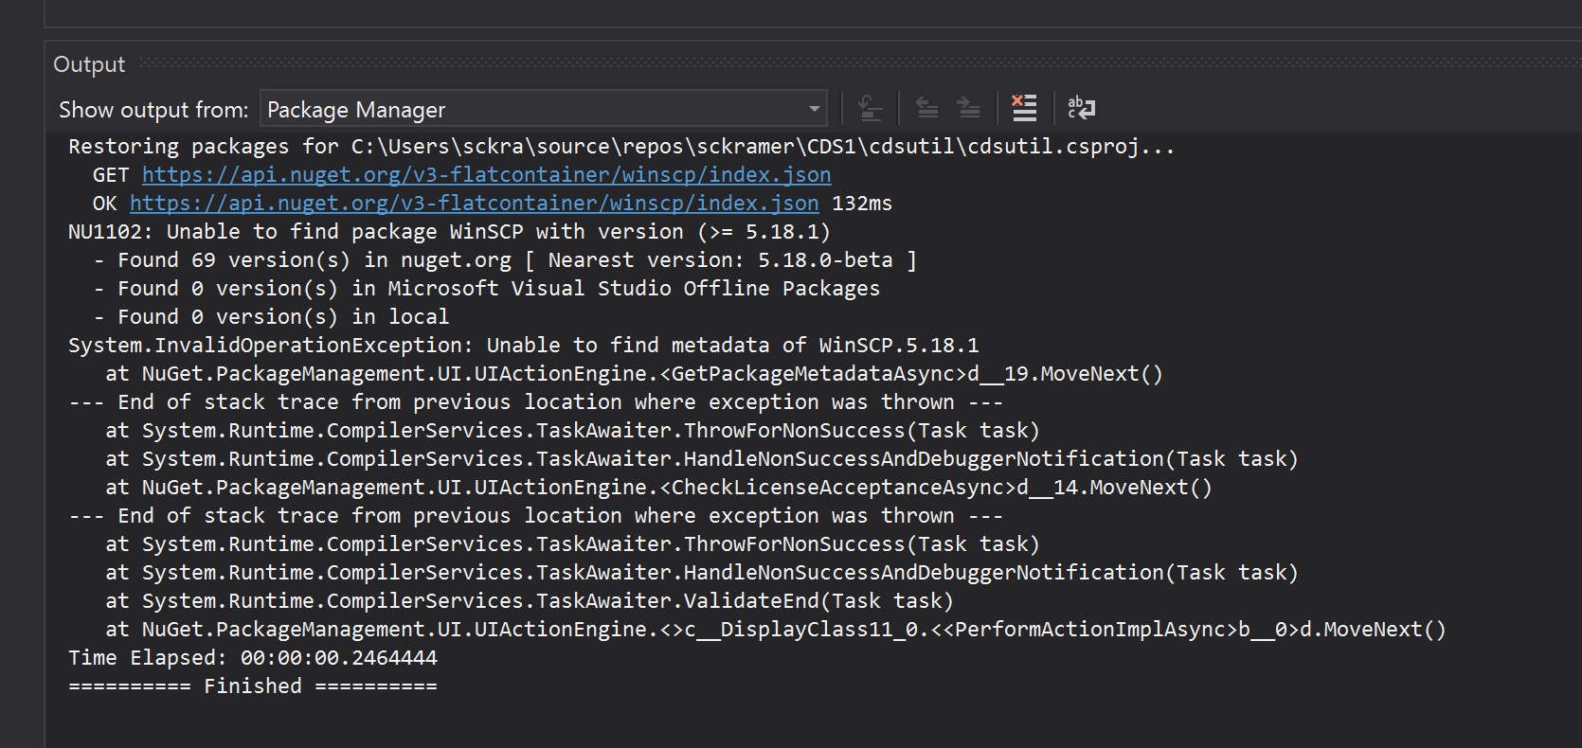Click the 'Show output from:' label
Image resolution: width=1582 pixels, height=748 pixels.
click(x=153, y=110)
